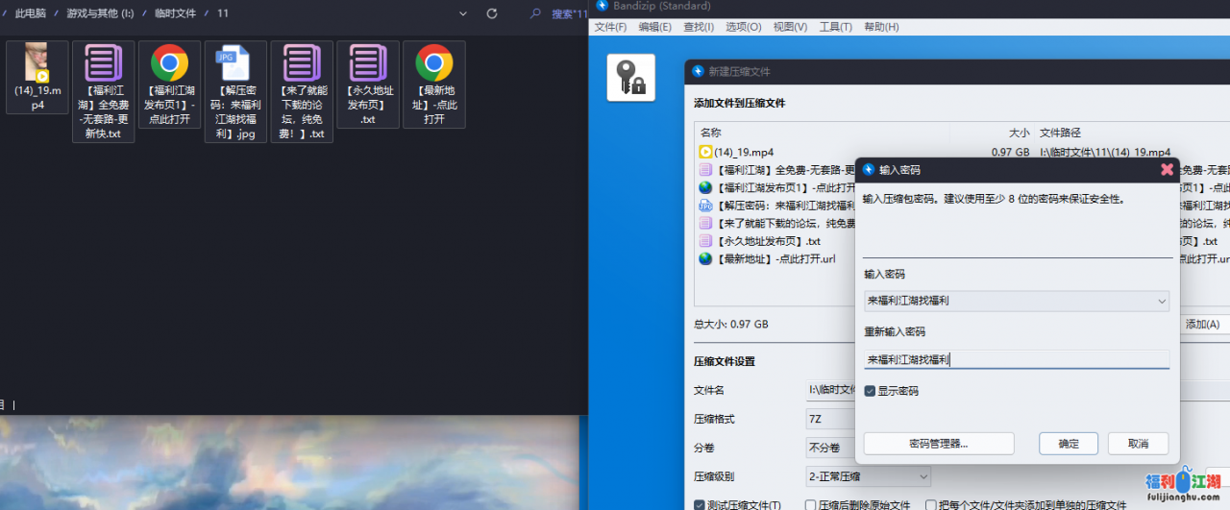Select the Chrome shortcut 福利江湖发布页1
1230x510 pixels.
169,63
